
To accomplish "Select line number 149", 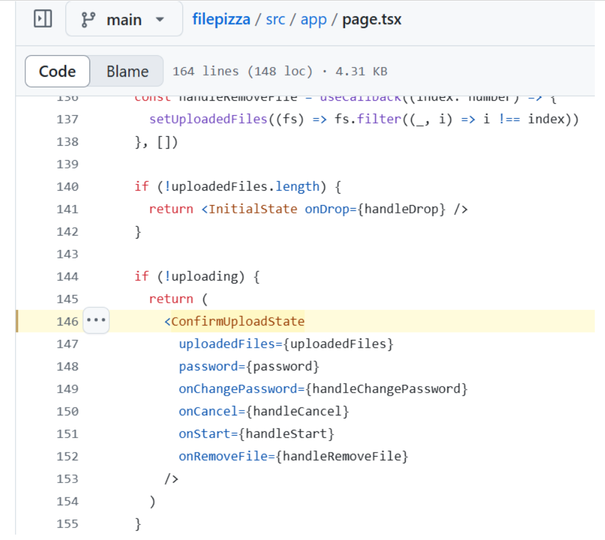I will click(67, 389).
